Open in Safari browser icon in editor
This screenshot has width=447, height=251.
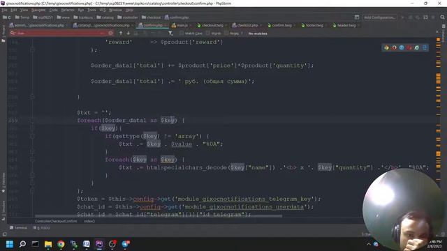pyautogui.click(x=402, y=47)
